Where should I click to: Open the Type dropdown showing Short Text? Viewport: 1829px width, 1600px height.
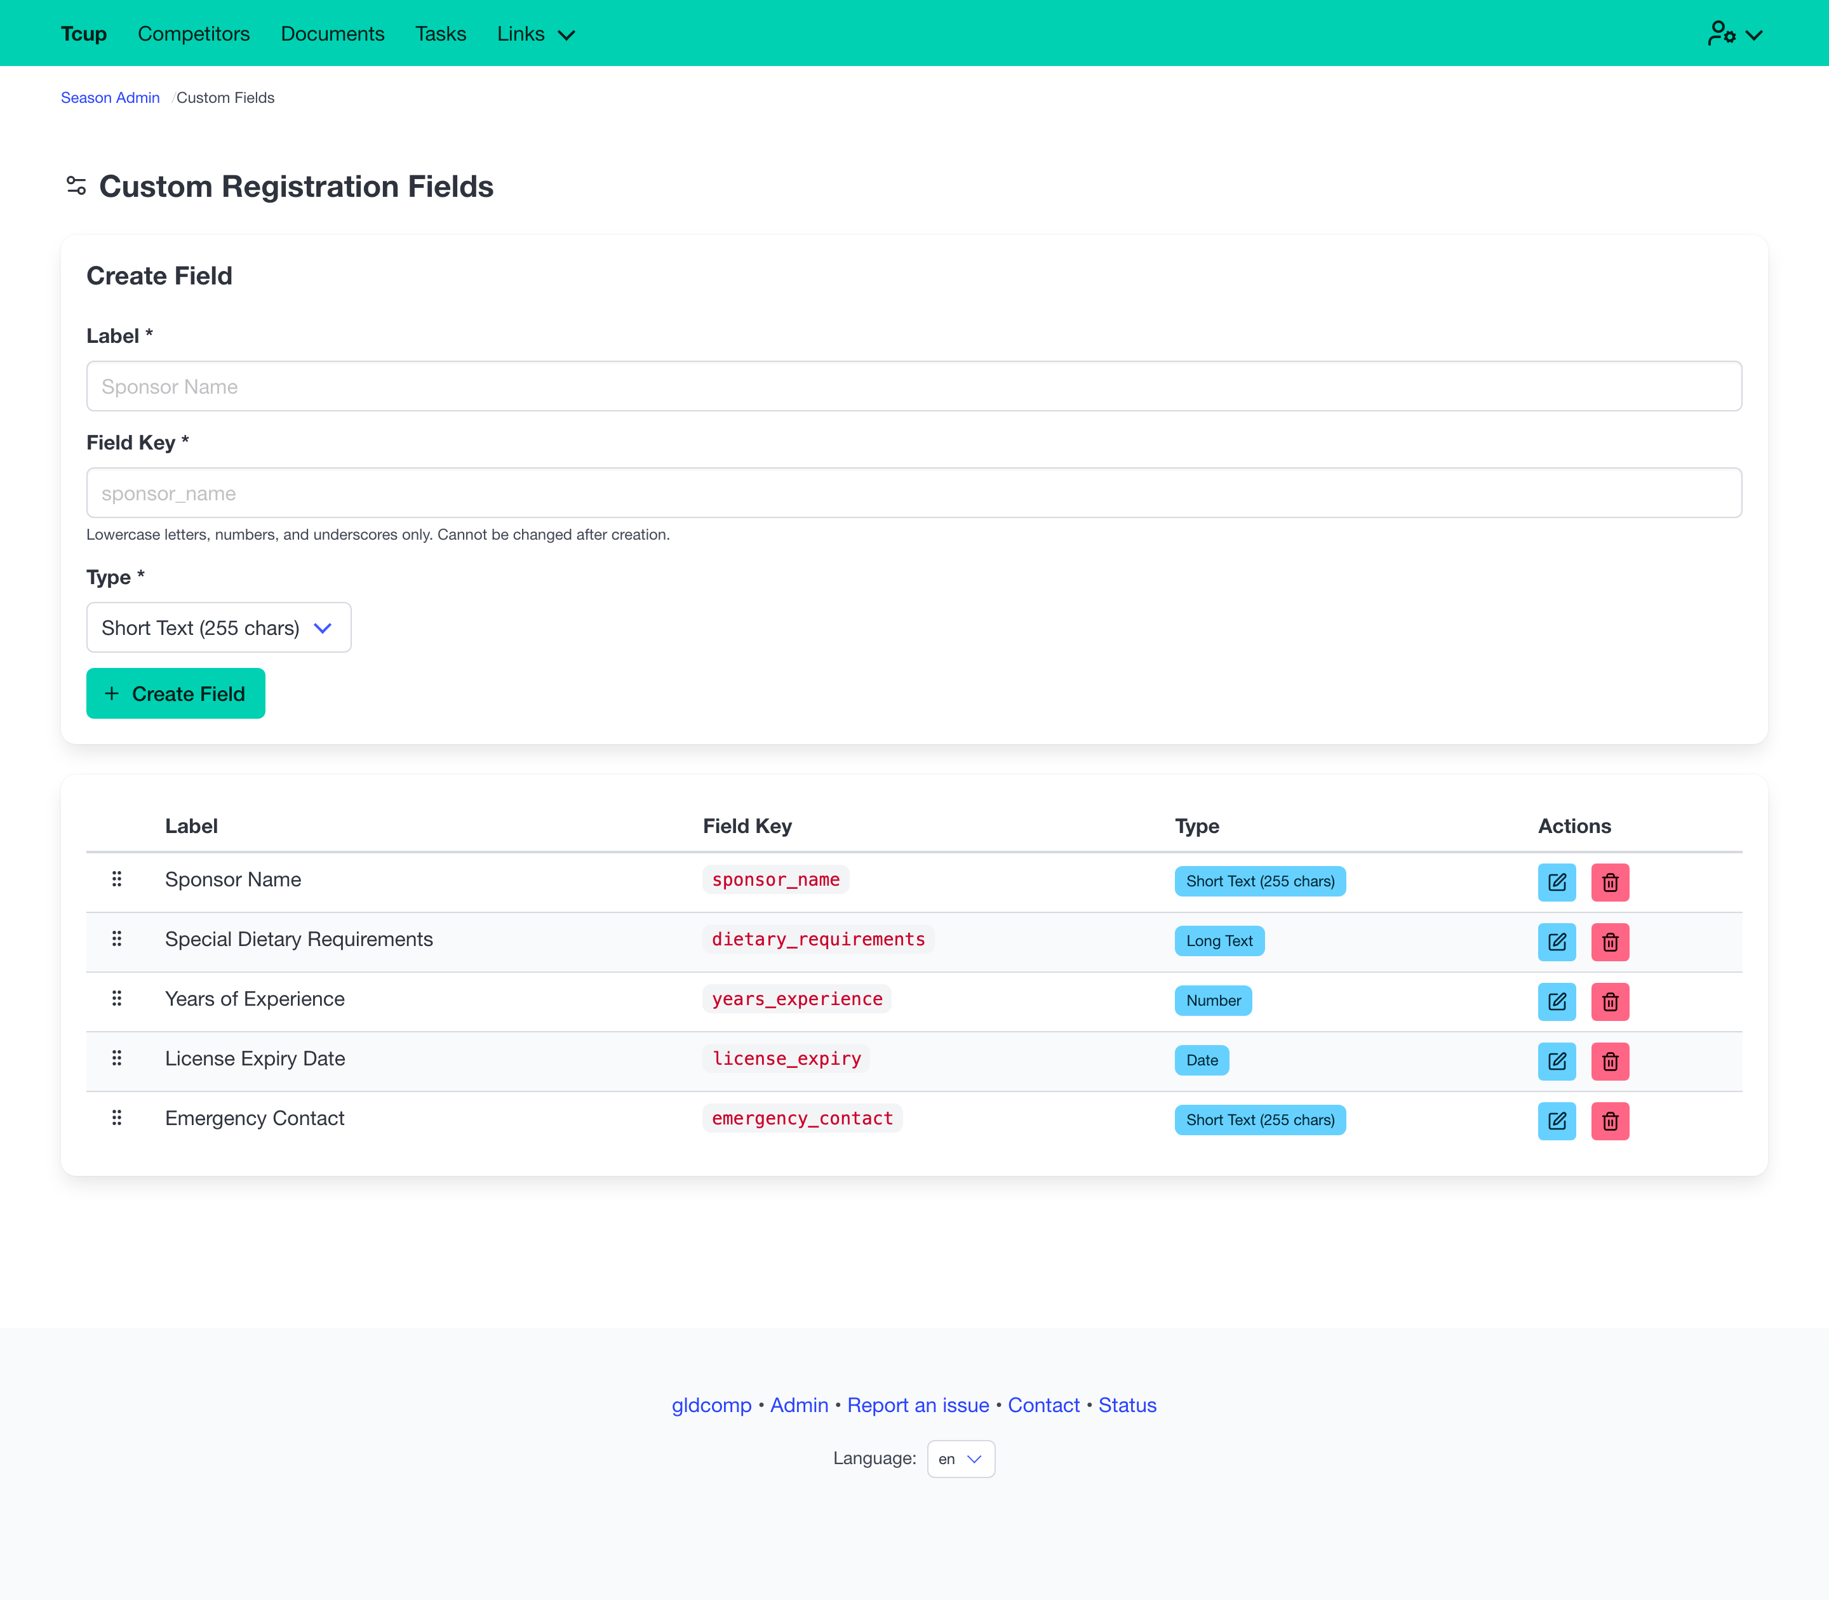click(219, 628)
